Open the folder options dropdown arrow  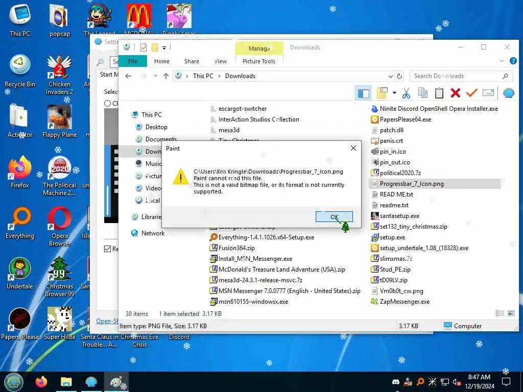pos(394,93)
